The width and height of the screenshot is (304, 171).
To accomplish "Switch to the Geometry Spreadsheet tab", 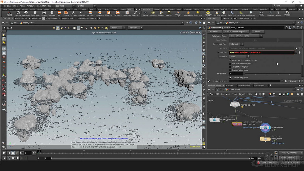I will [86, 18].
